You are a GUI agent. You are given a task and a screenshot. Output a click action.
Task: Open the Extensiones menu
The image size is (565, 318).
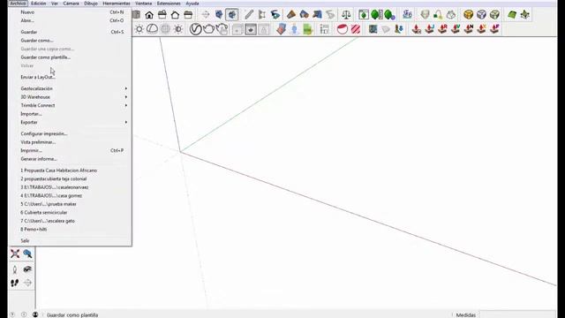[x=169, y=4]
